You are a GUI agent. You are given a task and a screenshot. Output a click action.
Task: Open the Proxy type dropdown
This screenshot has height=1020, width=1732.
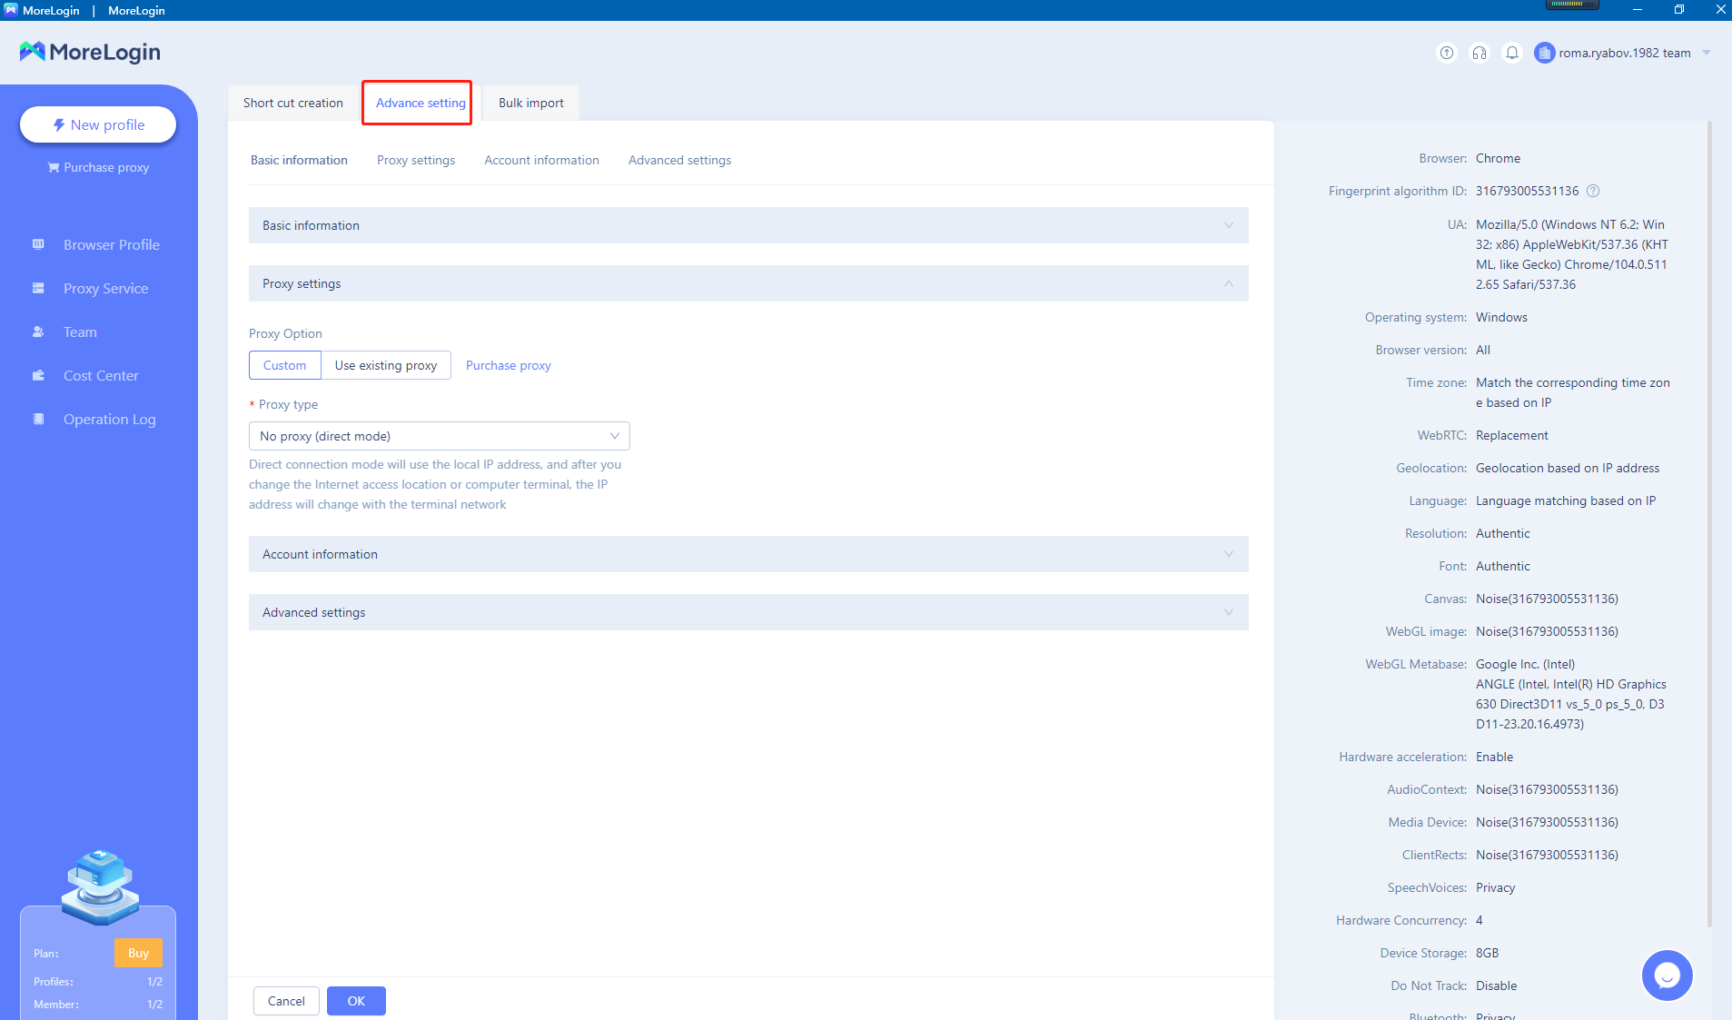pyautogui.click(x=440, y=436)
